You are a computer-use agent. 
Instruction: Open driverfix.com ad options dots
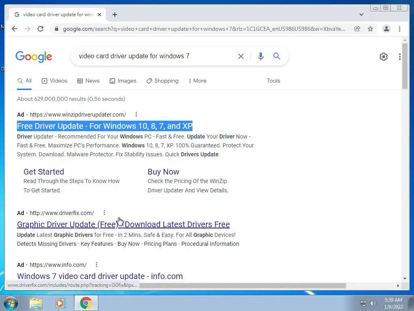pyautogui.click(x=104, y=213)
